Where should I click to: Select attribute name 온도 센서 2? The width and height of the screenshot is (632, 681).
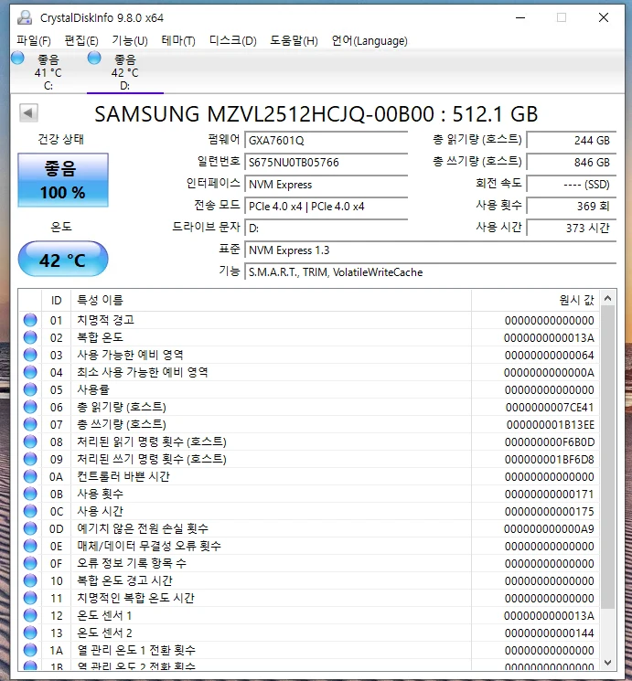tap(105, 633)
